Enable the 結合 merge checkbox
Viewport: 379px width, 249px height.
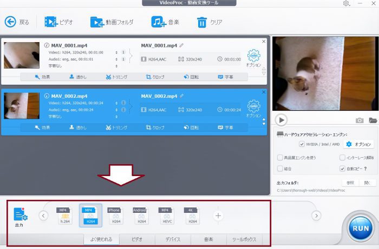(280, 169)
